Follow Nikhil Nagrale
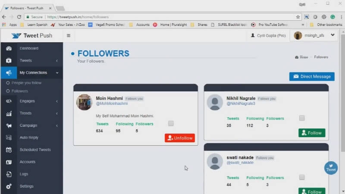345x194 pixels. pyautogui.click(x=312, y=133)
